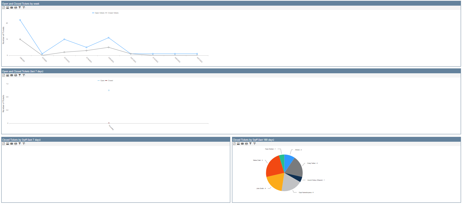Click 'Open and Closed Tickets by week' title

pos(21,4)
